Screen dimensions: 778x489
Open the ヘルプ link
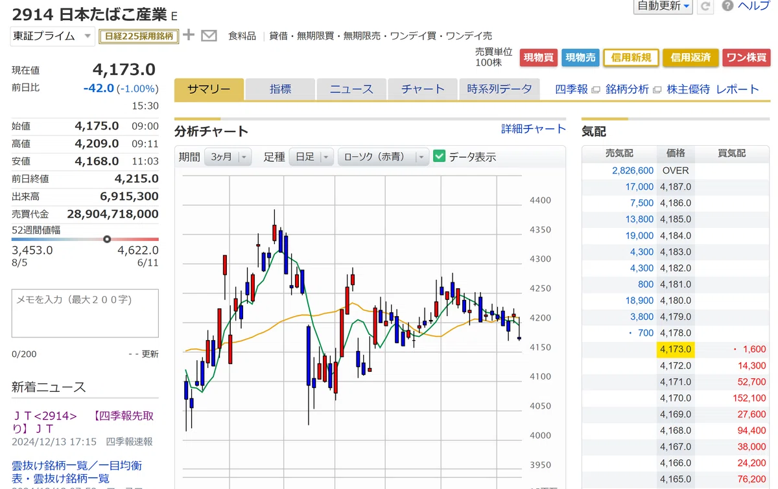coord(753,6)
